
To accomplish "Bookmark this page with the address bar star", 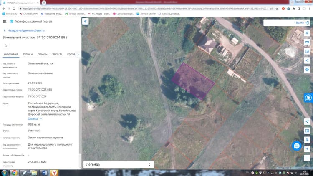I will click(277, 8).
